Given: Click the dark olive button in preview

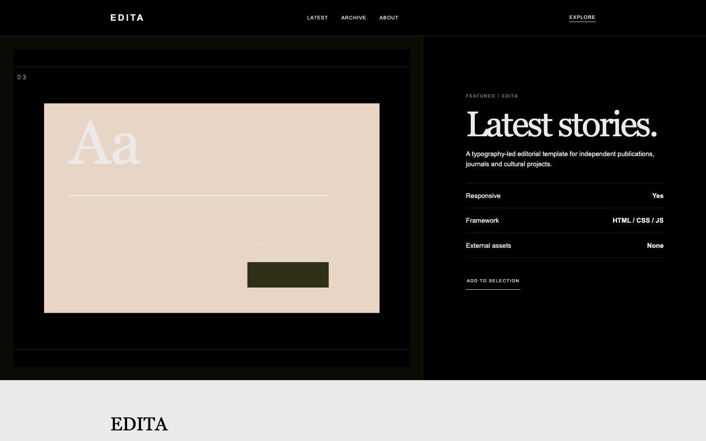Looking at the screenshot, I should (x=288, y=275).
